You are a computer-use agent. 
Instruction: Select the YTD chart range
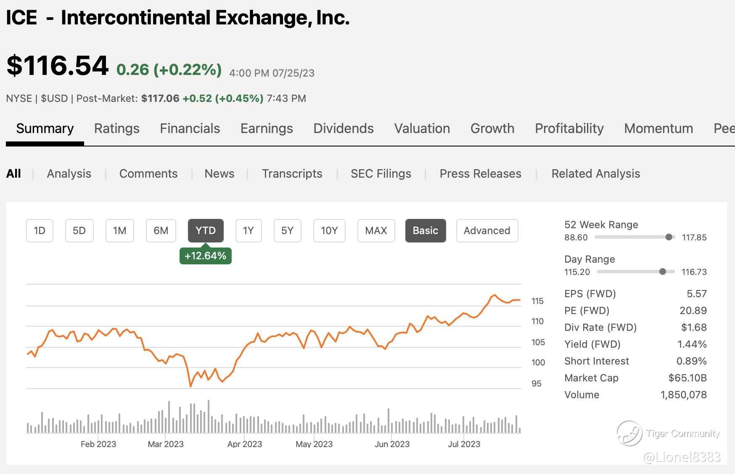(x=206, y=231)
